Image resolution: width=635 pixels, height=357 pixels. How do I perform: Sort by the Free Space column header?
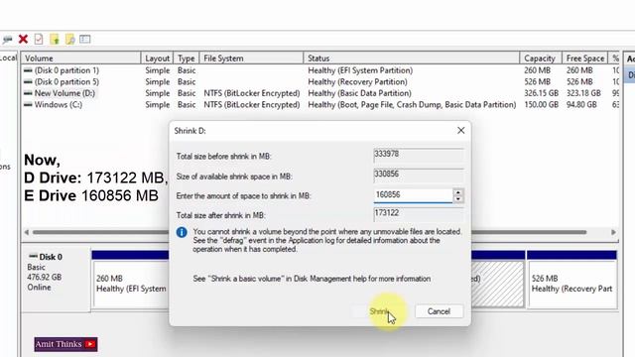point(585,59)
